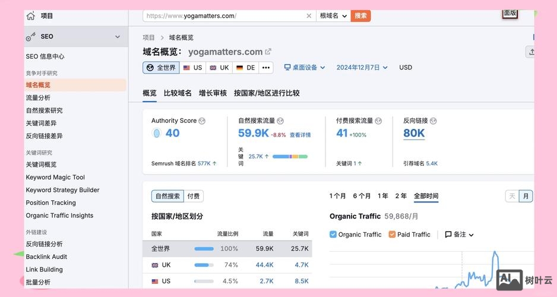Open the 577K Semrush domain rank link
Image resolution: width=557 pixels, height=297 pixels.
pos(204,163)
